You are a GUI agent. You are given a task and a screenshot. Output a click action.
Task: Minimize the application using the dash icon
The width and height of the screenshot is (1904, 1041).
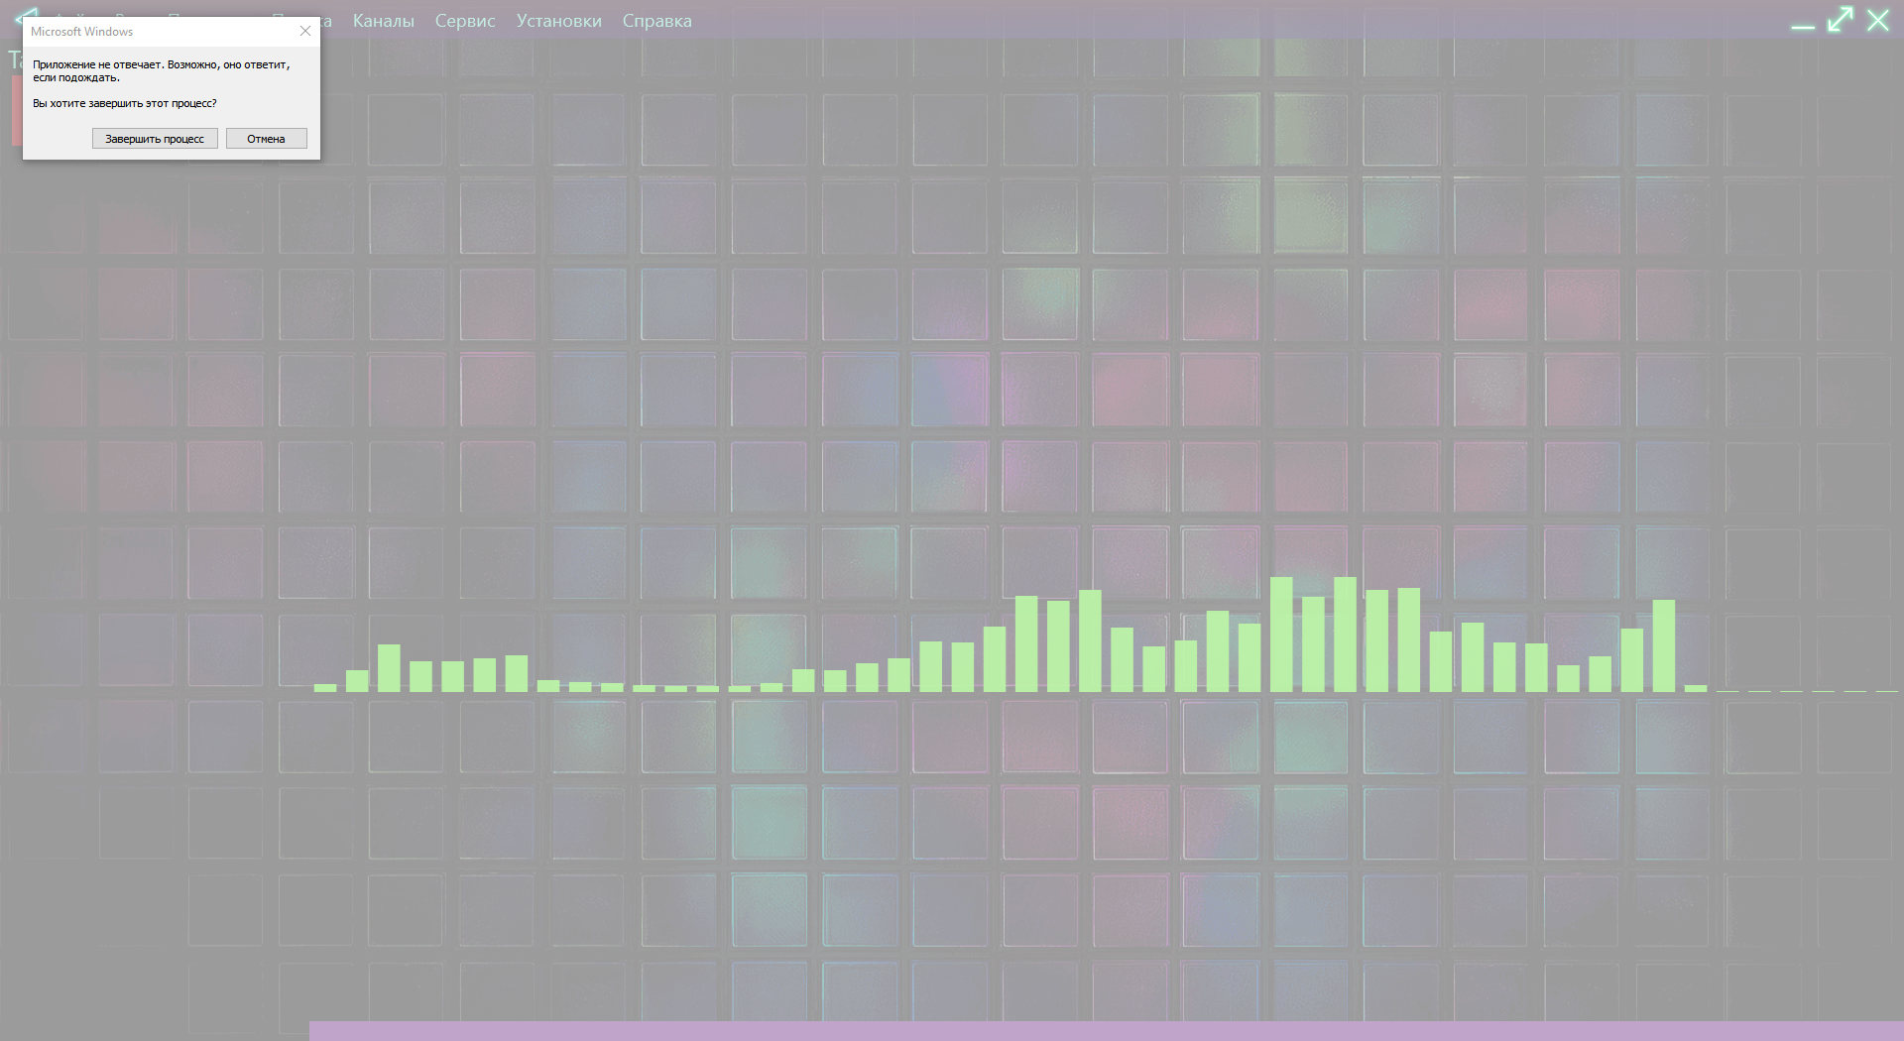pyautogui.click(x=1802, y=24)
